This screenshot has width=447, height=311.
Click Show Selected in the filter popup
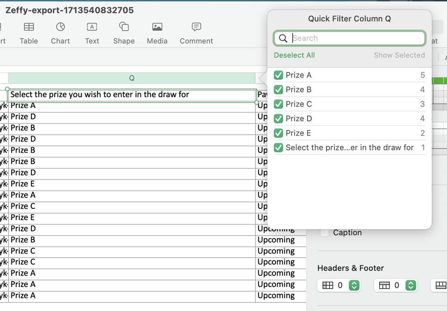(399, 55)
